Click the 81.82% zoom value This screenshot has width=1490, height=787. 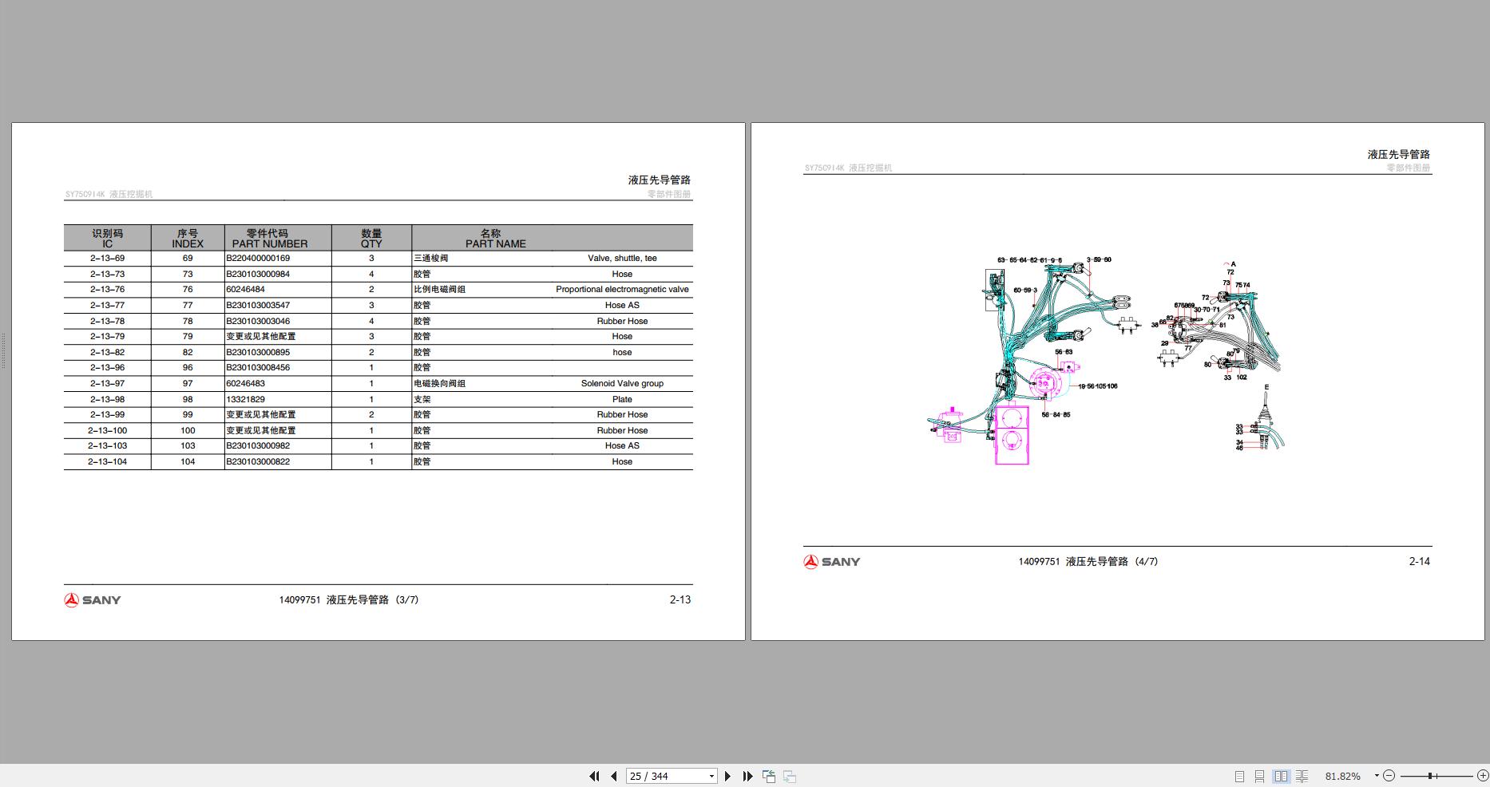[x=1343, y=776]
